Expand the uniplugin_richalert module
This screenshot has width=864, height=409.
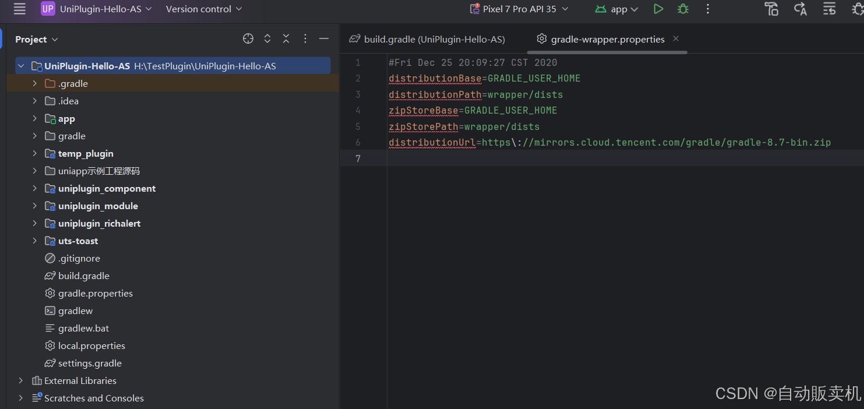click(x=35, y=223)
